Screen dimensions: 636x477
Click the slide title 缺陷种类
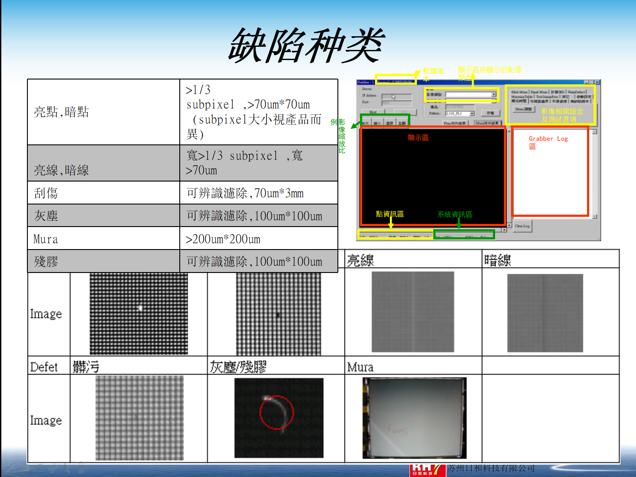click(x=307, y=45)
